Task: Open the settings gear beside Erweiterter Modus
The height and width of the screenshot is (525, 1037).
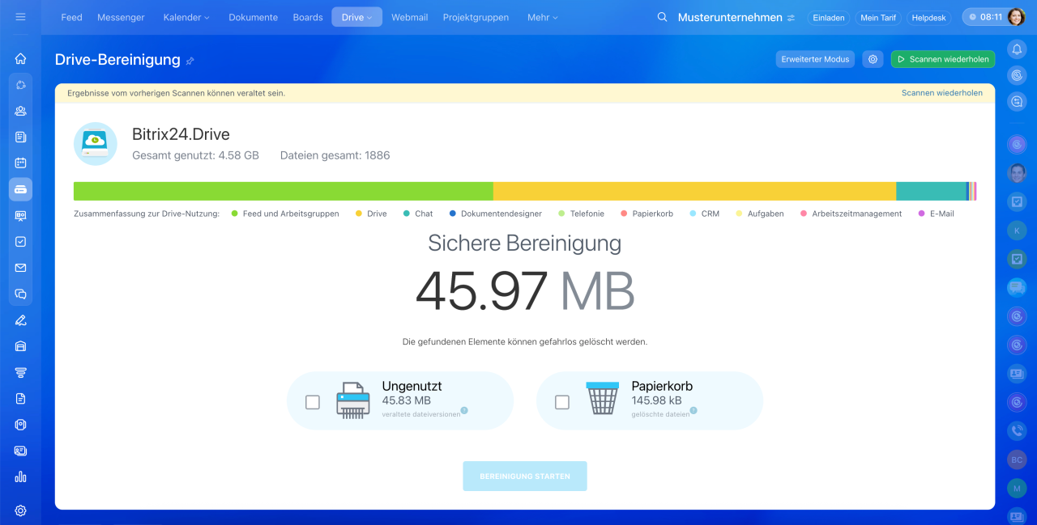Action: click(873, 59)
